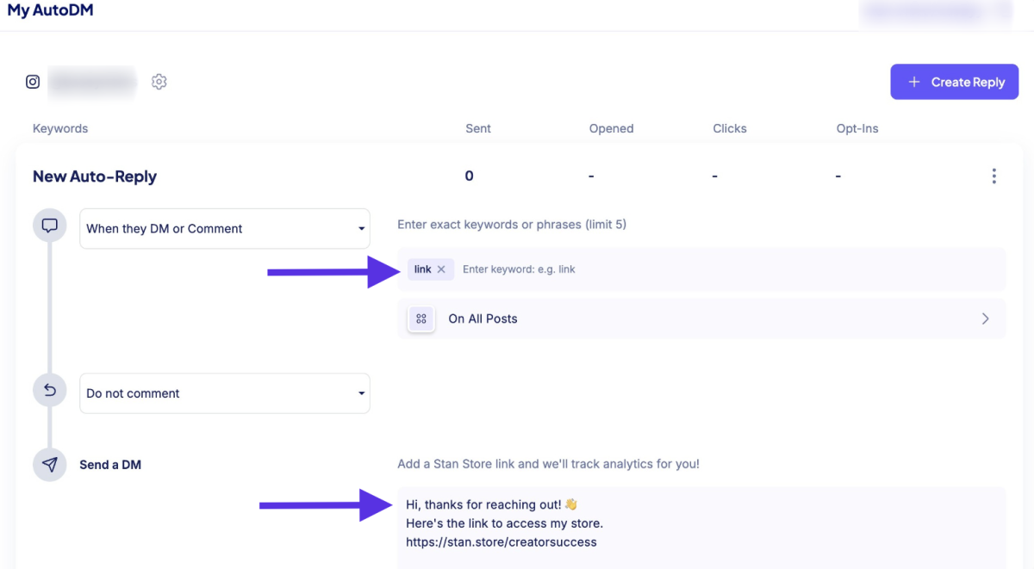1034x569 pixels.
Task: Click the New Auto-Reply title
Action: 95,176
